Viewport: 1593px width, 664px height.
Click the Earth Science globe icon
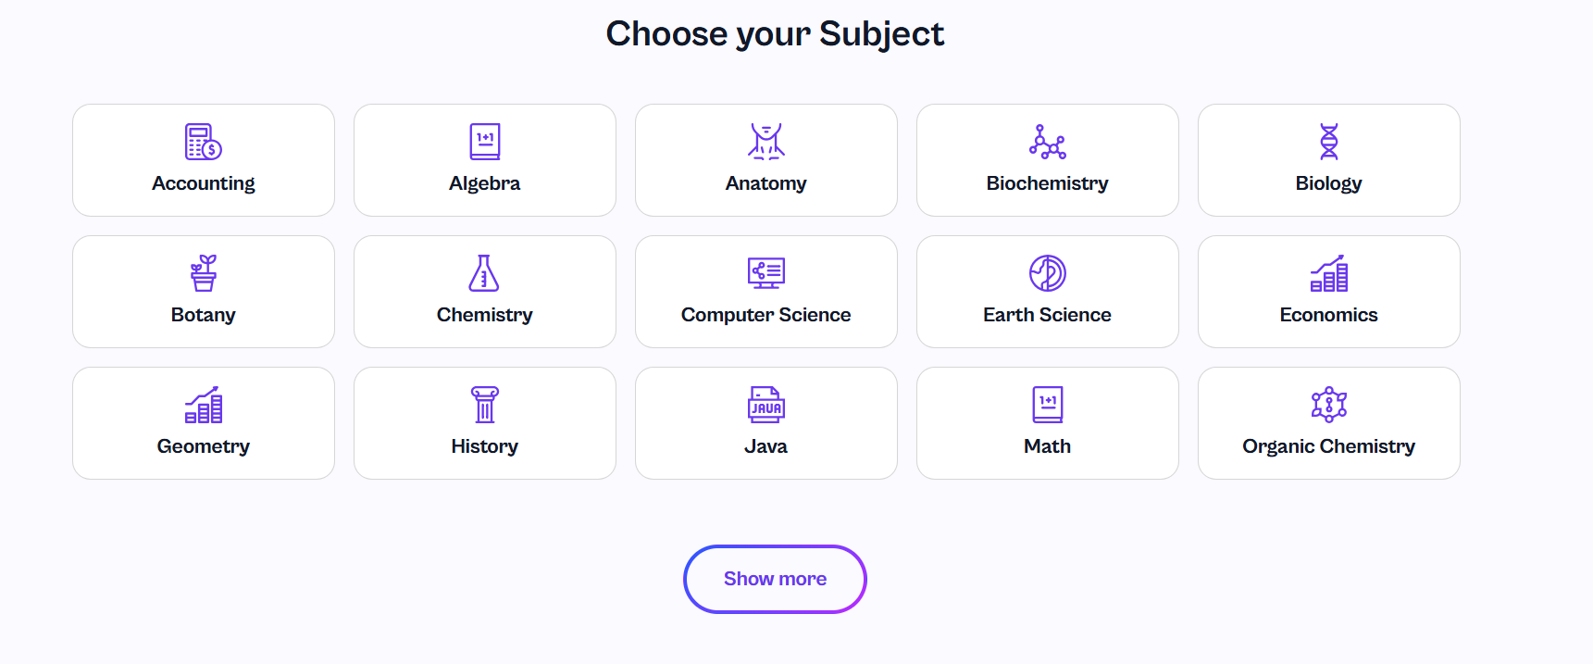point(1048,273)
